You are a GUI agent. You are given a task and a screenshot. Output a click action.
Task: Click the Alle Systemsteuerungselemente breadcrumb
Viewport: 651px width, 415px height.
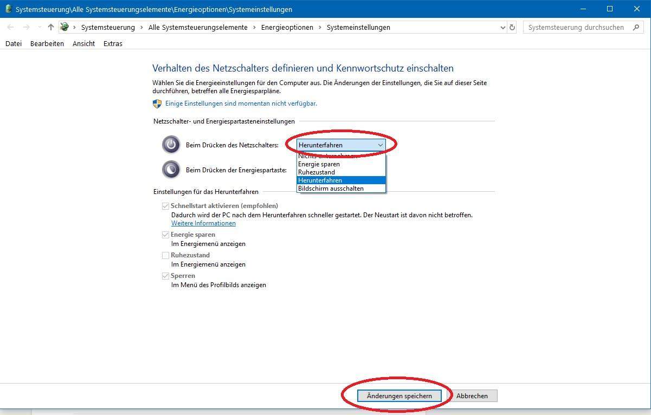point(198,27)
